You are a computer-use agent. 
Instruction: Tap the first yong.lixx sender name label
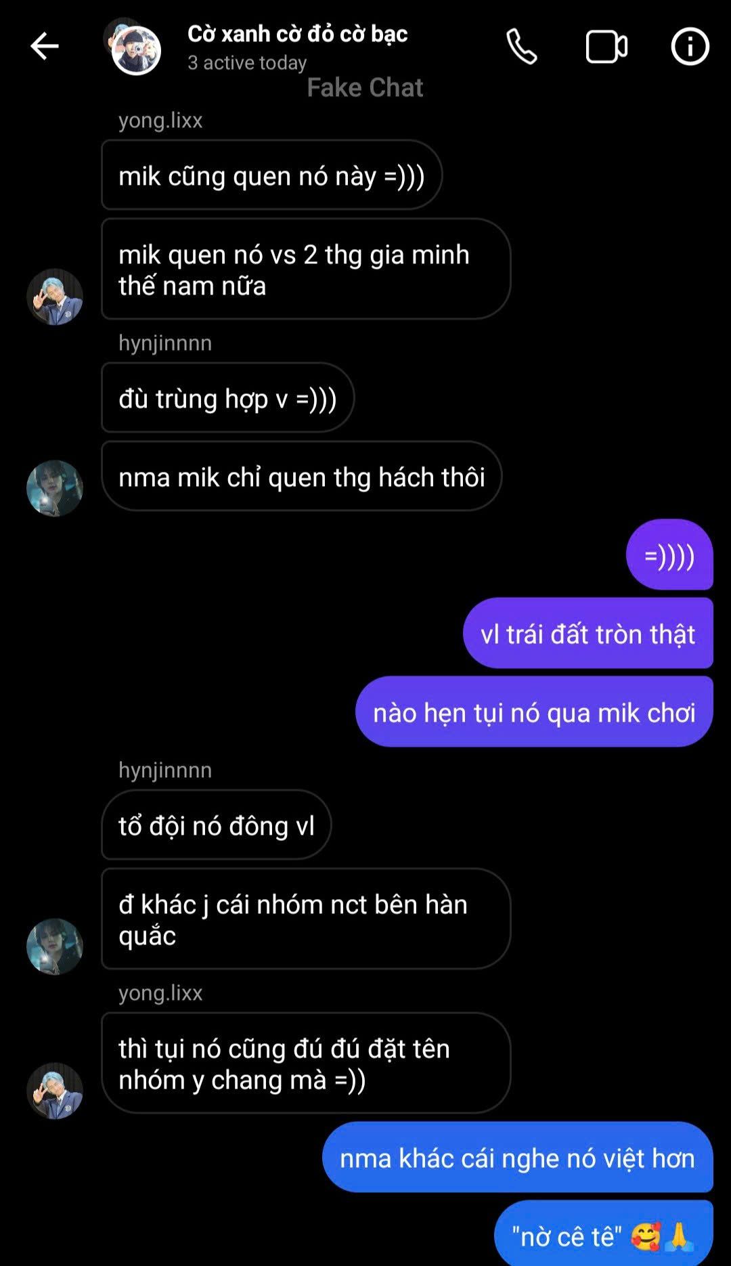click(x=160, y=121)
